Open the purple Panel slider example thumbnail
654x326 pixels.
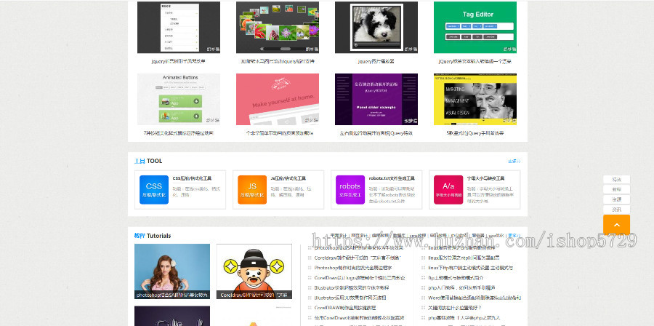click(376, 100)
